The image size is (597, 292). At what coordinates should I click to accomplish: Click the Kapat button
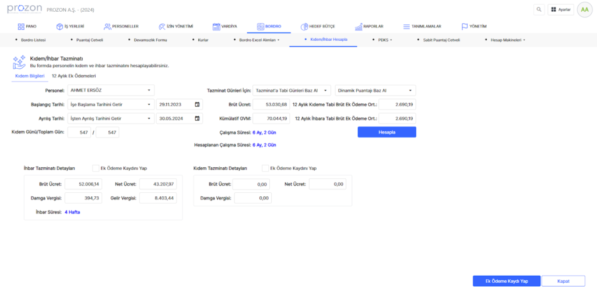point(563,281)
